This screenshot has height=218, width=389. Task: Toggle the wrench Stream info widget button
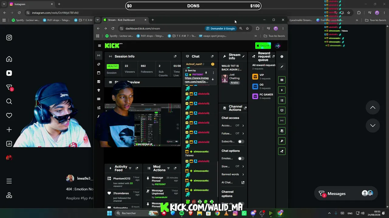point(282,141)
